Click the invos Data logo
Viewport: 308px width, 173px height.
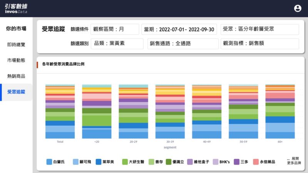pyautogui.click(x=16, y=8)
